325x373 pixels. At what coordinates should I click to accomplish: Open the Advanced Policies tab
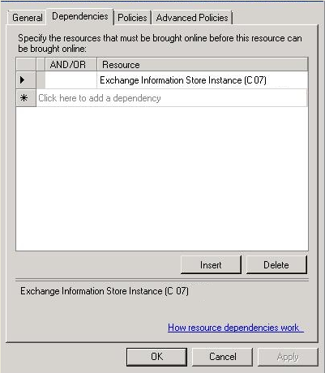coord(192,18)
